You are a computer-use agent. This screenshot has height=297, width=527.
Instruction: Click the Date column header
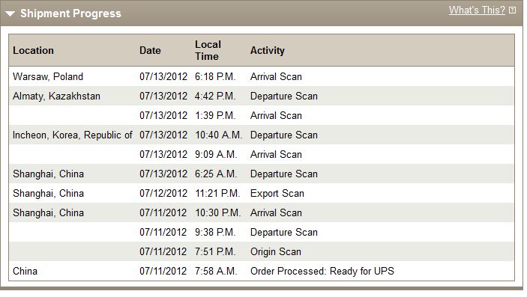150,50
